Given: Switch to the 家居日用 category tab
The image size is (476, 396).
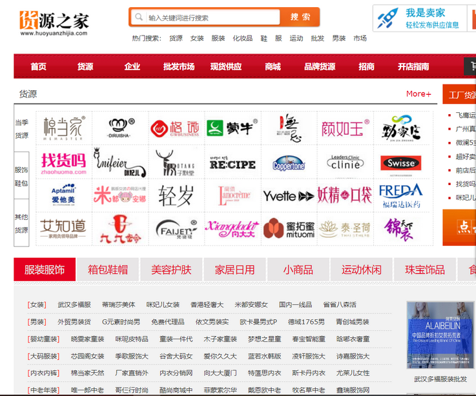Looking at the screenshot, I should (x=234, y=270).
